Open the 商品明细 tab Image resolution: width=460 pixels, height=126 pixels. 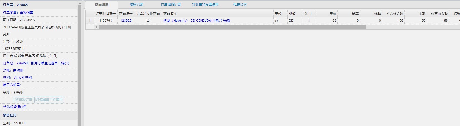(102, 5)
